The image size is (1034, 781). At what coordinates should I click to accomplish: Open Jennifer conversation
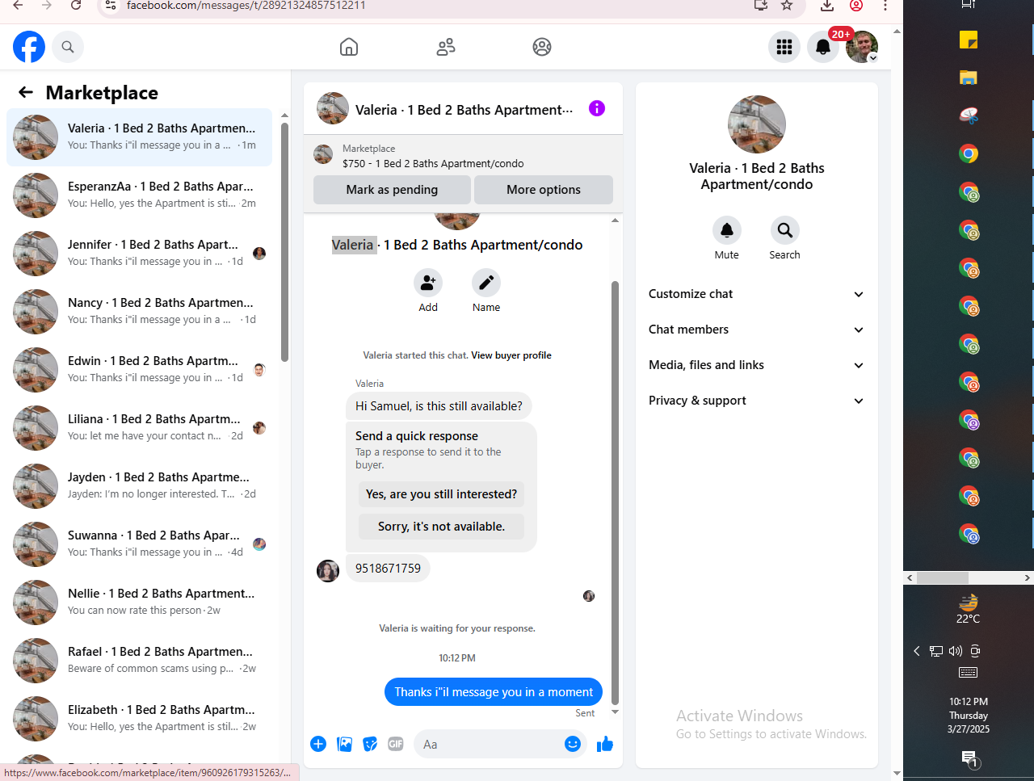click(139, 254)
